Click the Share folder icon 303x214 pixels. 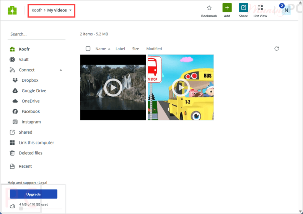[243, 8]
